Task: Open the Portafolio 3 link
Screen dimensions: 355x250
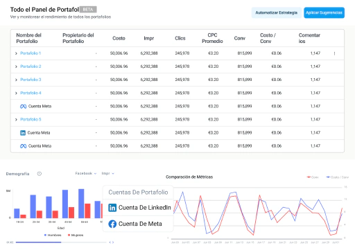Action: (31, 80)
